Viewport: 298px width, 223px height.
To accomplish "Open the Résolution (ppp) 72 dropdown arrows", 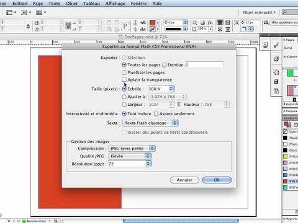I will [x=148, y=164].
